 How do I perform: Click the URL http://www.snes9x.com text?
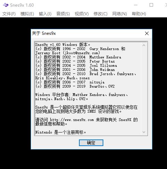72,120
